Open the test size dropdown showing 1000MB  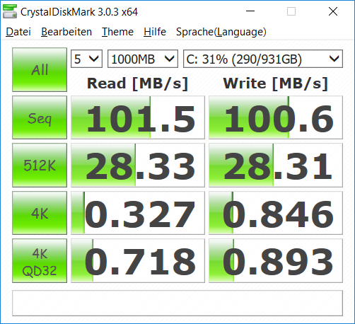143,59
